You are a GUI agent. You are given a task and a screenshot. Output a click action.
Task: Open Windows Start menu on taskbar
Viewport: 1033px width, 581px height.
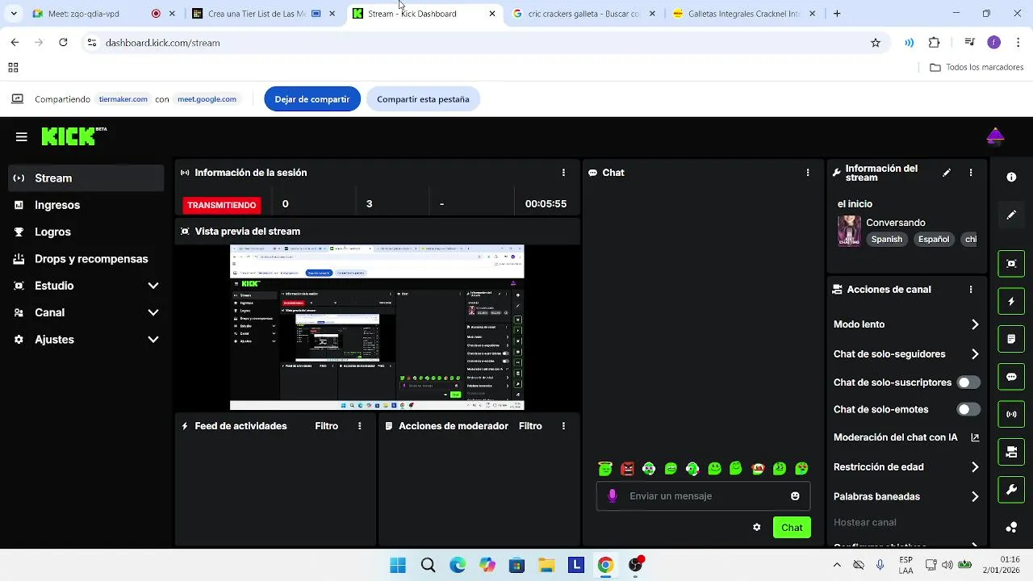(x=398, y=566)
